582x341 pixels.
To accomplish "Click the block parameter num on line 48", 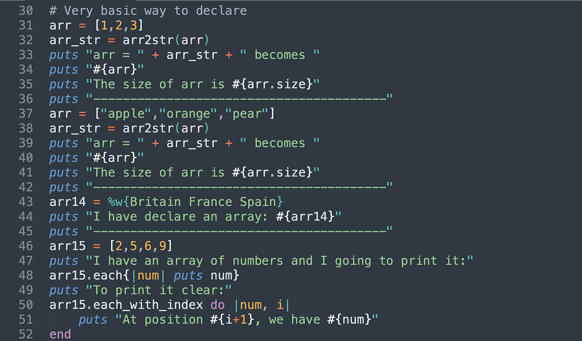I will click(x=148, y=275).
